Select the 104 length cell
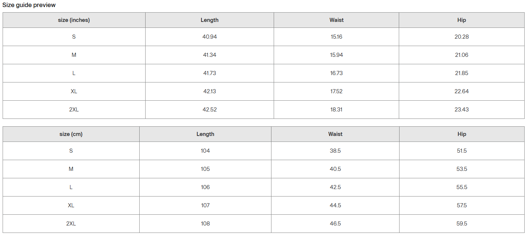Viewport: 528px width, 237px height. (205, 151)
